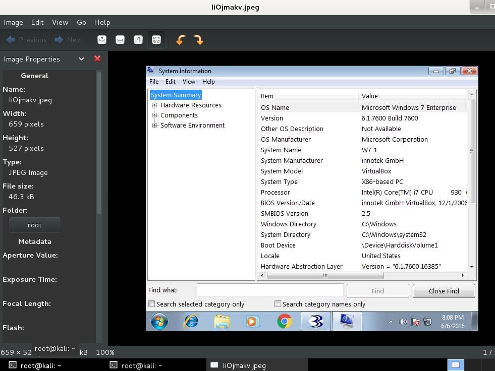This screenshot has width=495, height=371.
Task: Click the volume speaker tray icon
Action: pyautogui.click(x=403, y=322)
